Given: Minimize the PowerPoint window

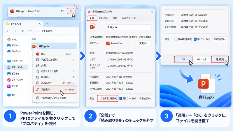Looking at the screenshot, I should (x=54, y=11).
